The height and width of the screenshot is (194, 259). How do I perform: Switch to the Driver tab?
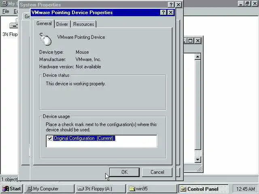pos(62,24)
